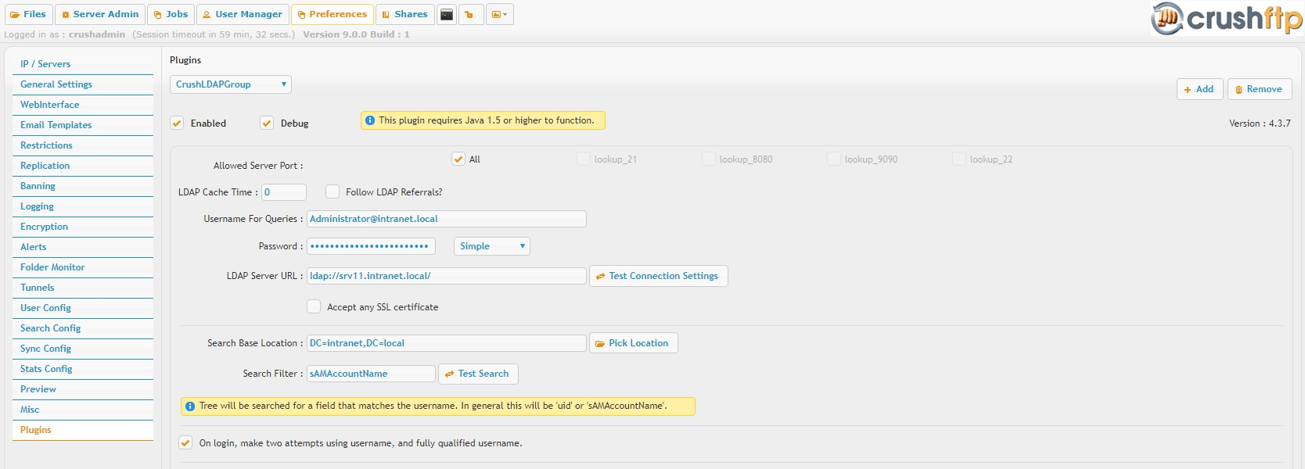Open Banning settings
The width and height of the screenshot is (1305, 469).
[x=82, y=186]
